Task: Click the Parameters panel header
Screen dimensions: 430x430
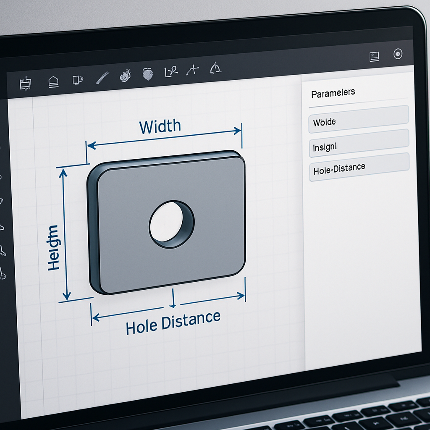Action: [334, 92]
